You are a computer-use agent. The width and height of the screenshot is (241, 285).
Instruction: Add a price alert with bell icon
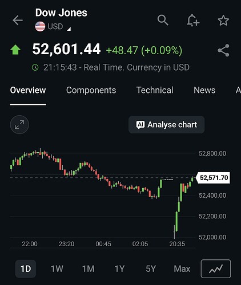[x=193, y=20]
